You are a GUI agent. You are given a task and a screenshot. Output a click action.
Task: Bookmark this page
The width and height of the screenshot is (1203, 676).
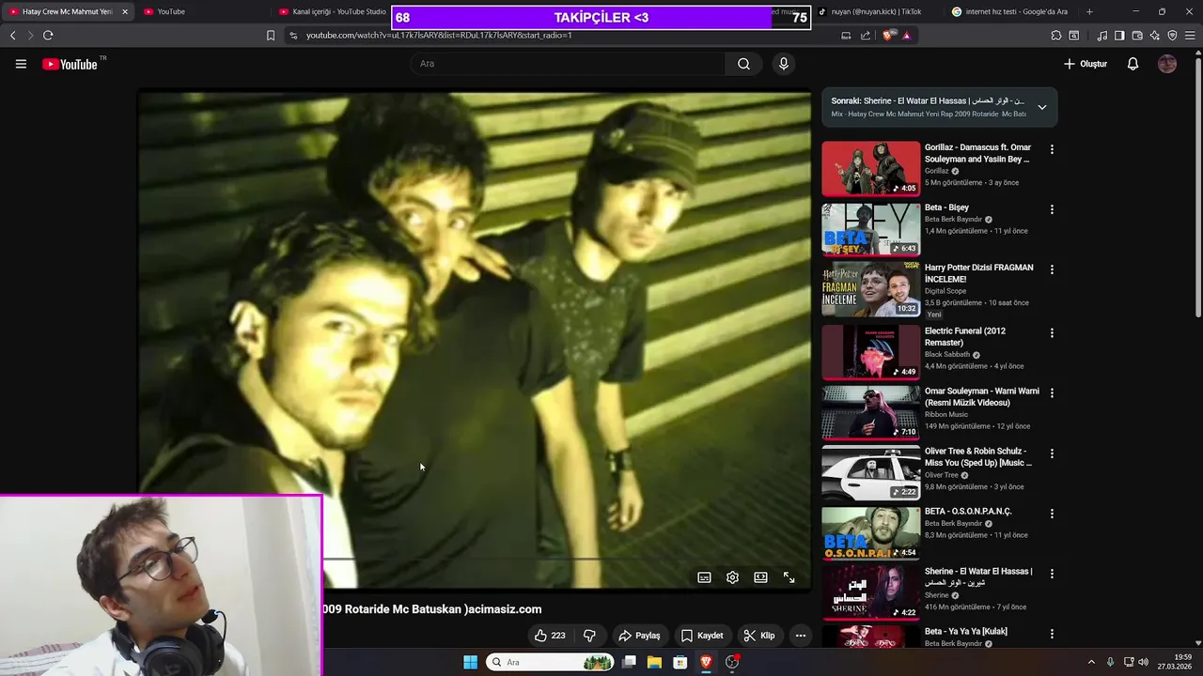point(271,36)
